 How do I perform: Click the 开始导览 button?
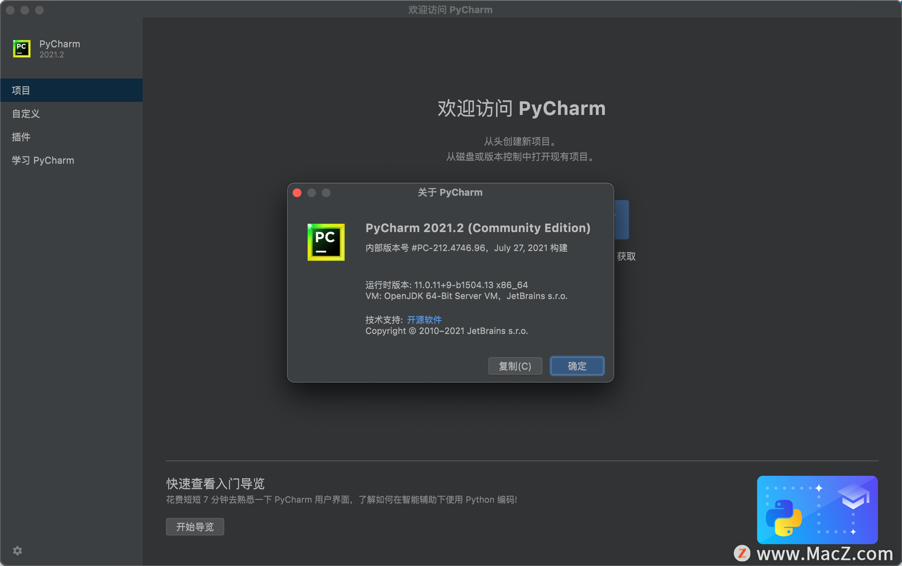[195, 527]
